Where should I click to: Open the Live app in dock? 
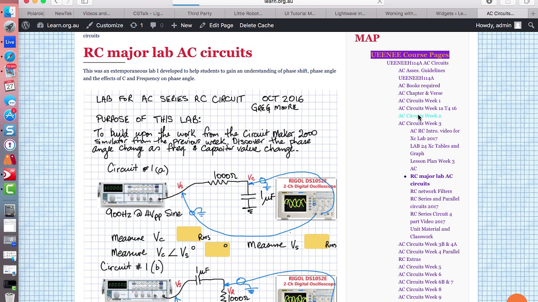click(x=10, y=42)
